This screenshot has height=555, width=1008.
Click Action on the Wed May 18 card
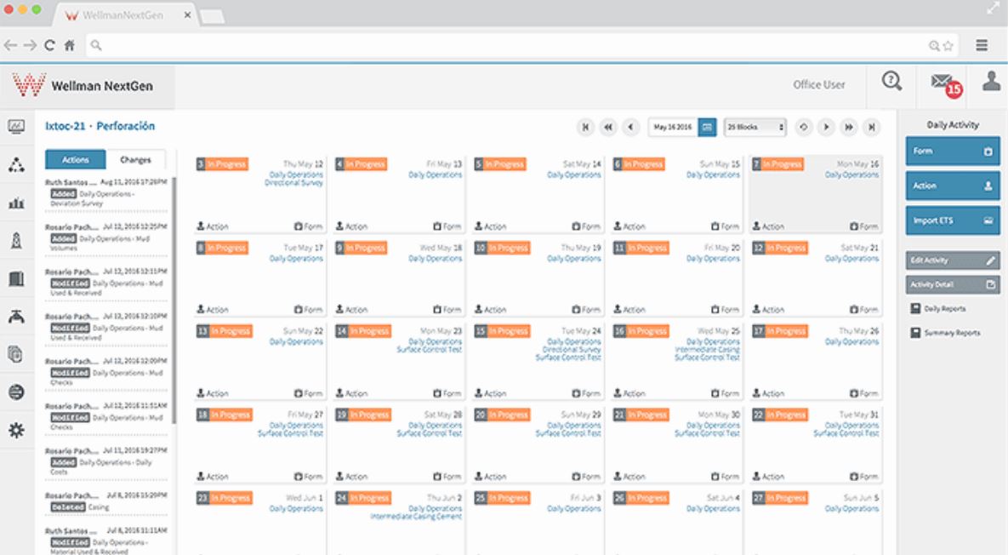[x=351, y=310]
